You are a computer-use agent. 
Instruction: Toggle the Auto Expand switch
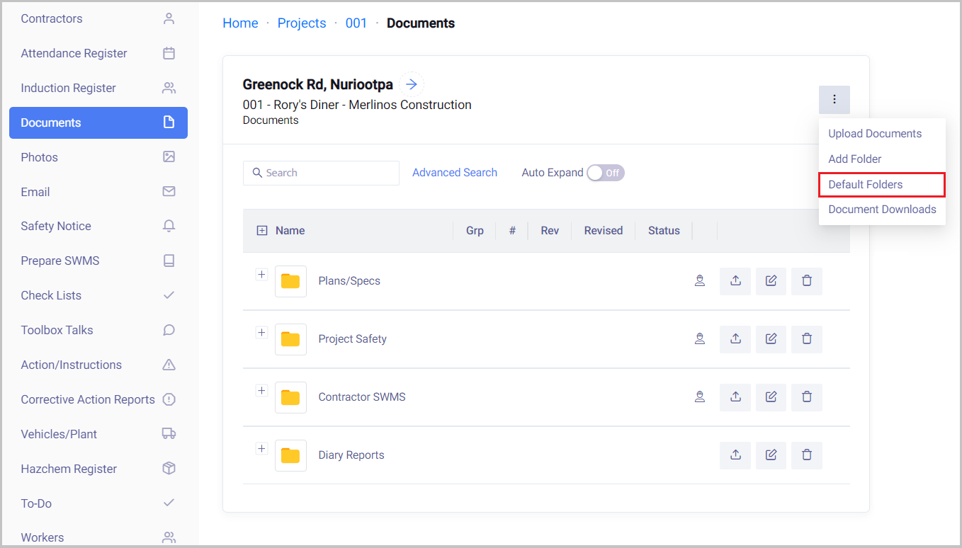pyautogui.click(x=606, y=173)
